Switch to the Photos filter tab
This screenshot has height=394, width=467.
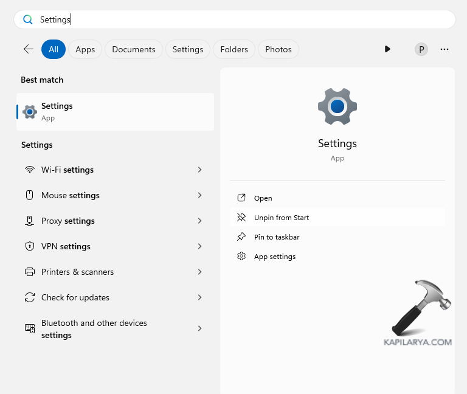click(278, 49)
